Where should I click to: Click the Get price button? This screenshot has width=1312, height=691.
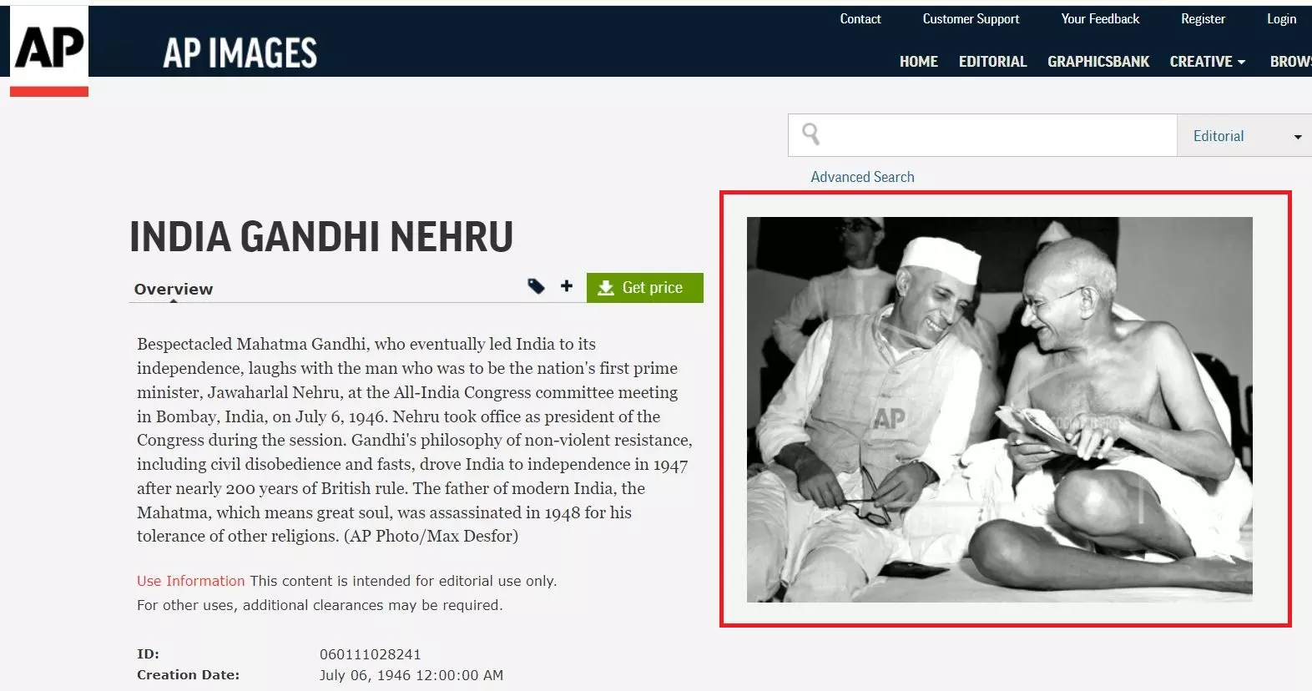pyautogui.click(x=644, y=288)
